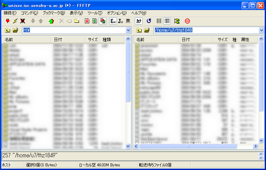Click the remote horizontal scrollbar thumb
The height and width of the screenshot is (170, 266).
pyautogui.click(x=188, y=146)
